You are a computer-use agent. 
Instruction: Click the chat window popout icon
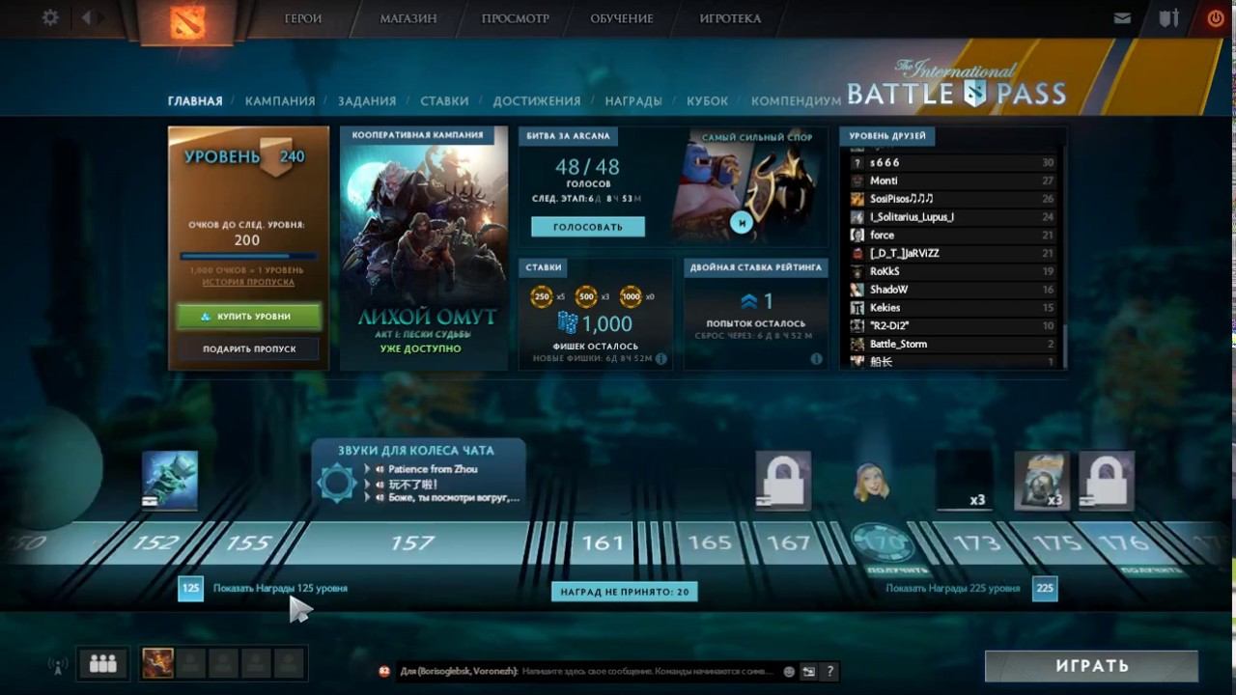809,672
